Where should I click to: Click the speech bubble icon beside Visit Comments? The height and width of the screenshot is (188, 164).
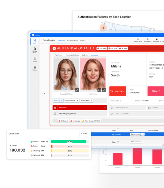click(x=112, y=114)
